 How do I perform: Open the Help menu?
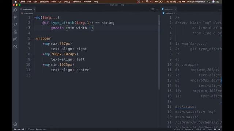[x=96, y=1]
